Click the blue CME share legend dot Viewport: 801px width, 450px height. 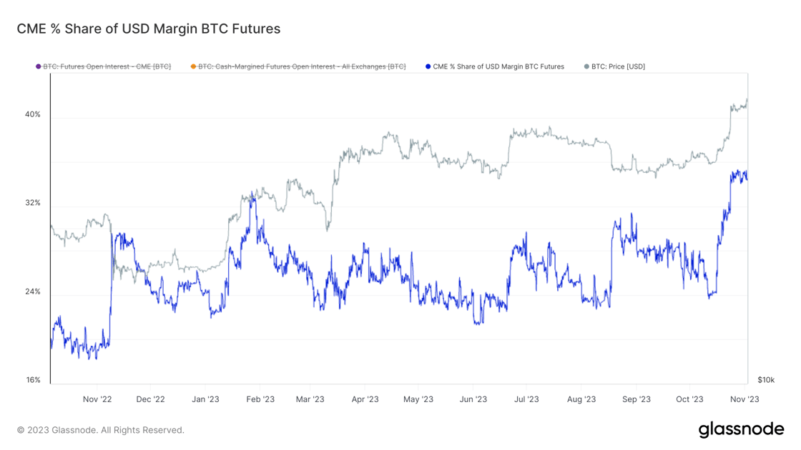pyautogui.click(x=428, y=66)
